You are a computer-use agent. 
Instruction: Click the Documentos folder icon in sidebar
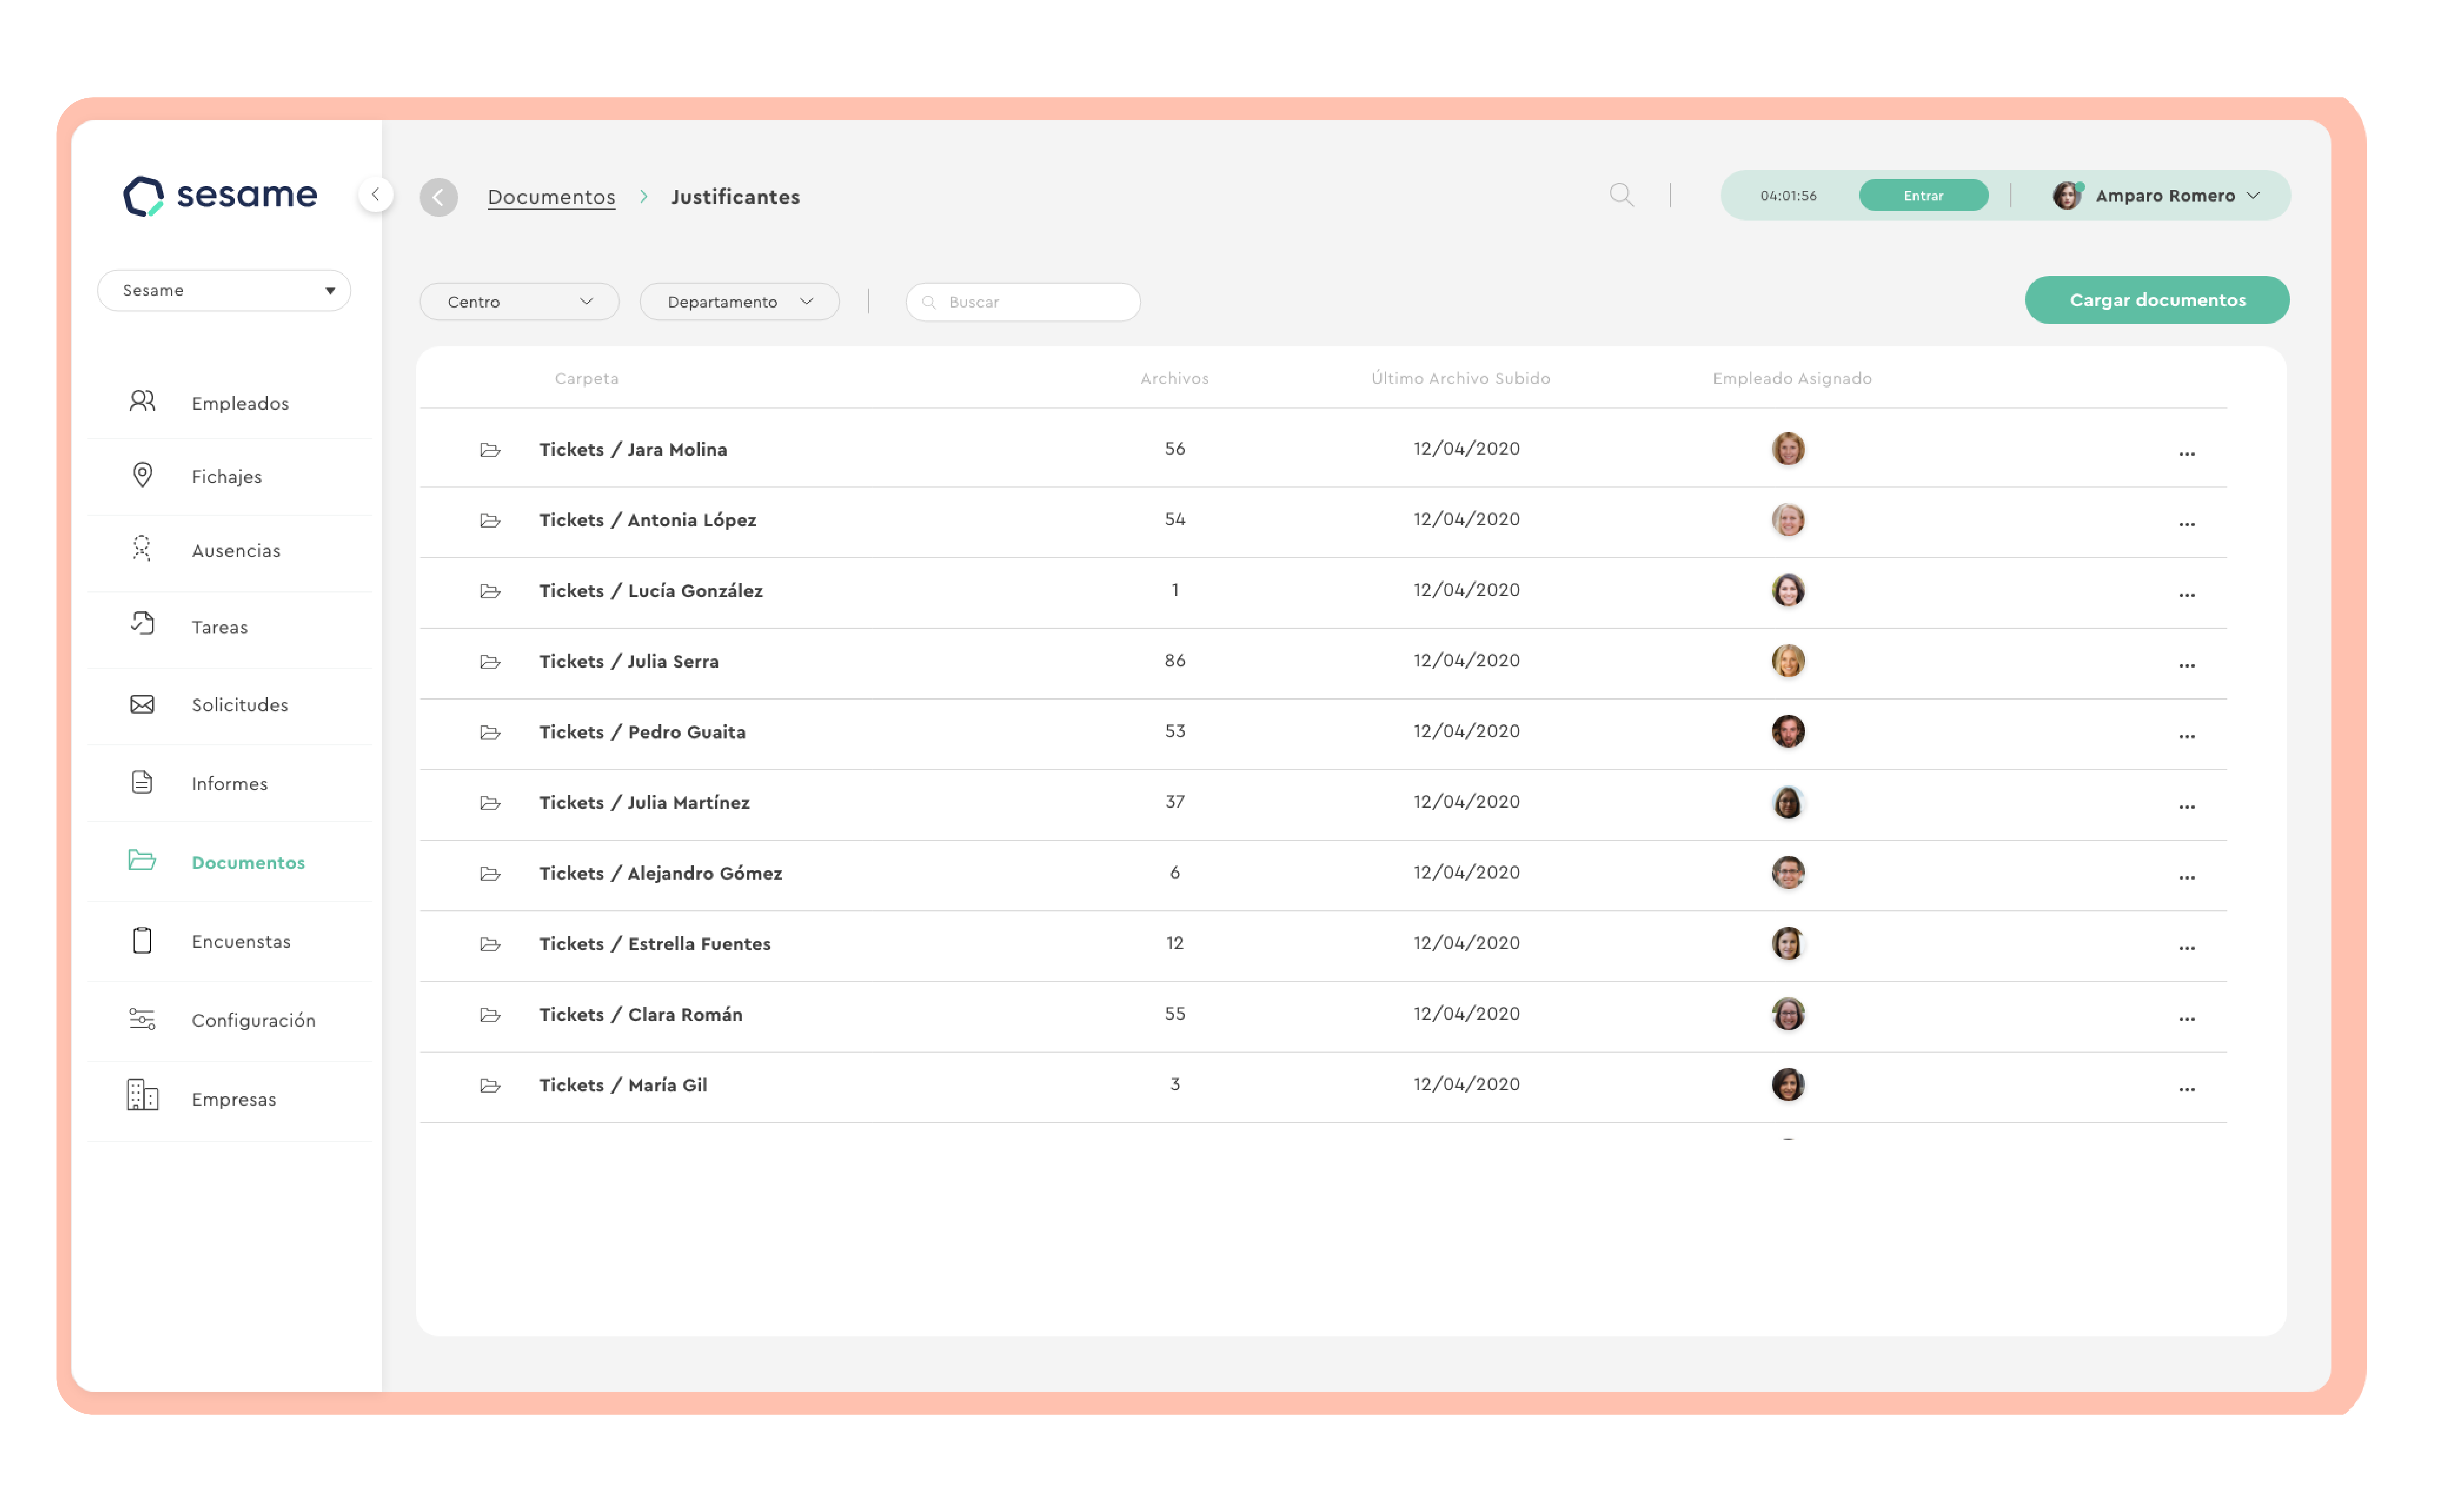142,860
